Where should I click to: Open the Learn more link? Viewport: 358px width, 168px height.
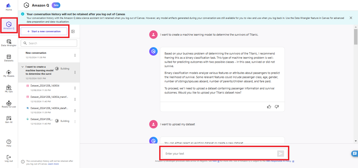click(53, 164)
